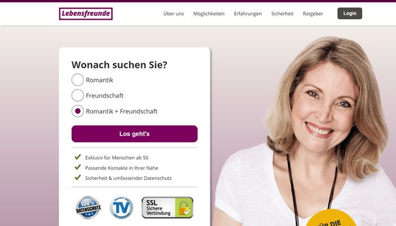Screen dimensions: 396x226
Task: Click the Wonach suchen Sie? heading
Action: coord(119,65)
